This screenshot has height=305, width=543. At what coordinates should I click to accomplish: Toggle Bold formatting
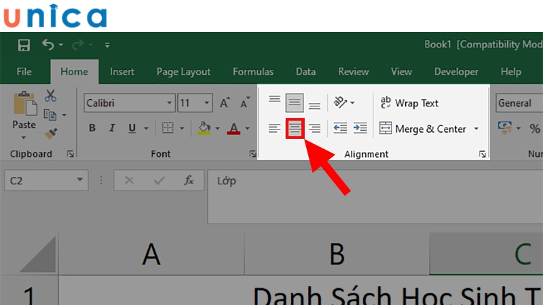(92, 128)
